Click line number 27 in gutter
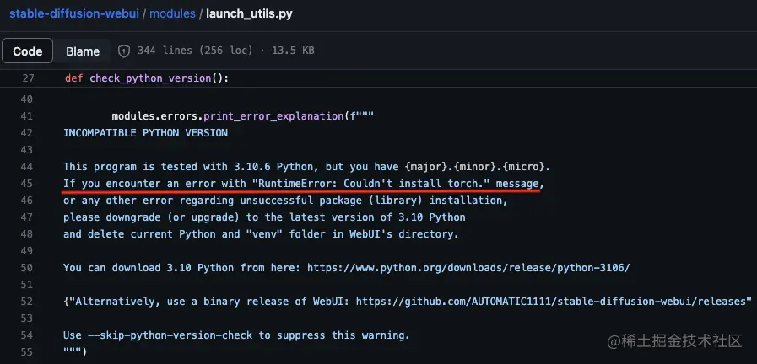Image resolution: width=757 pixels, height=364 pixels. point(28,78)
